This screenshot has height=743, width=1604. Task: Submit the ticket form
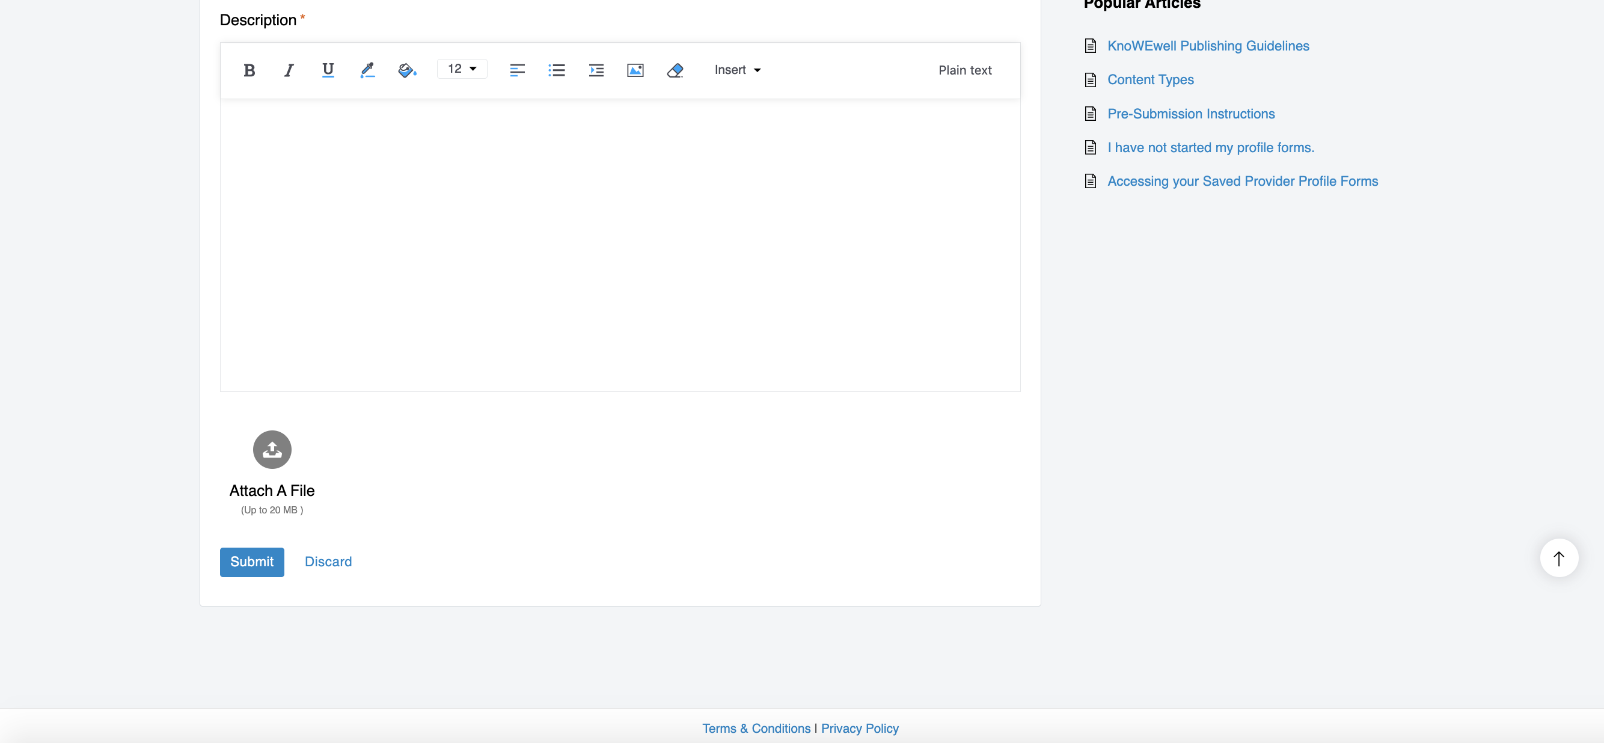(251, 562)
